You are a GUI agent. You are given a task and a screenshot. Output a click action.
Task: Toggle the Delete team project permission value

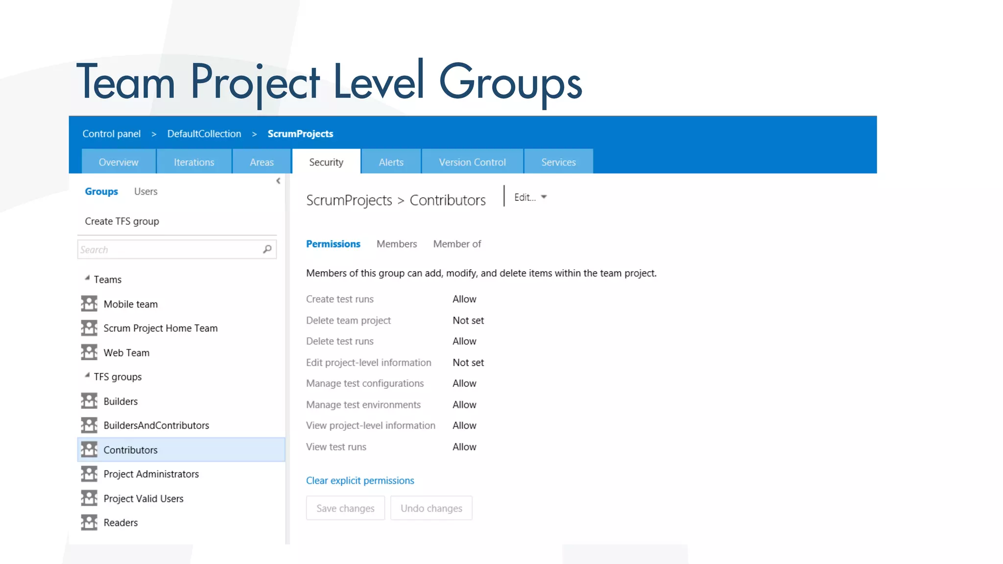coord(468,321)
